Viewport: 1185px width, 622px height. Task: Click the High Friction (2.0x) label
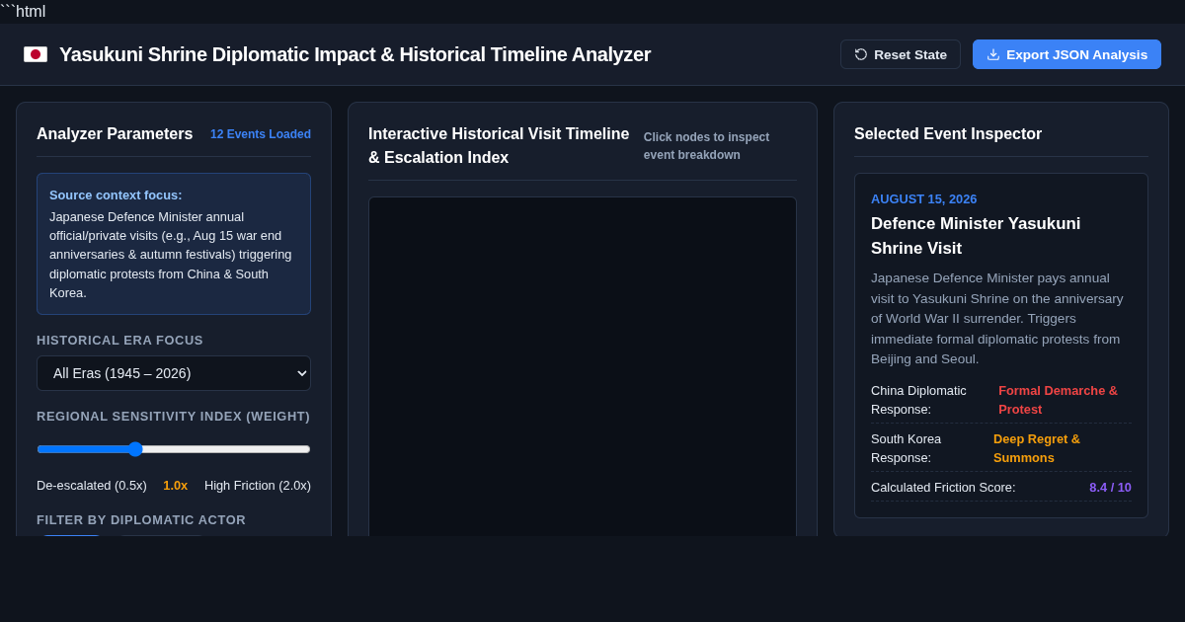click(258, 485)
